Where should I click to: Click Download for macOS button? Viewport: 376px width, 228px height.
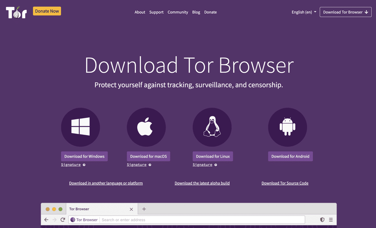coord(148,156)
